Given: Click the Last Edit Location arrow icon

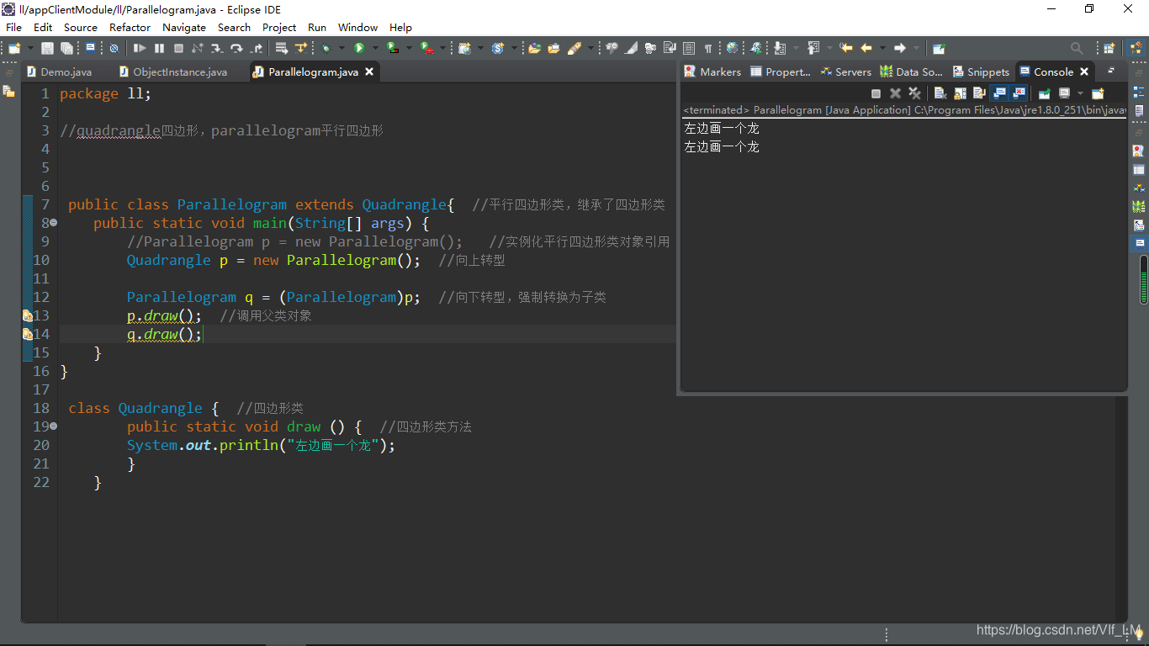Looking at the screenshot, I should [845, 48].
